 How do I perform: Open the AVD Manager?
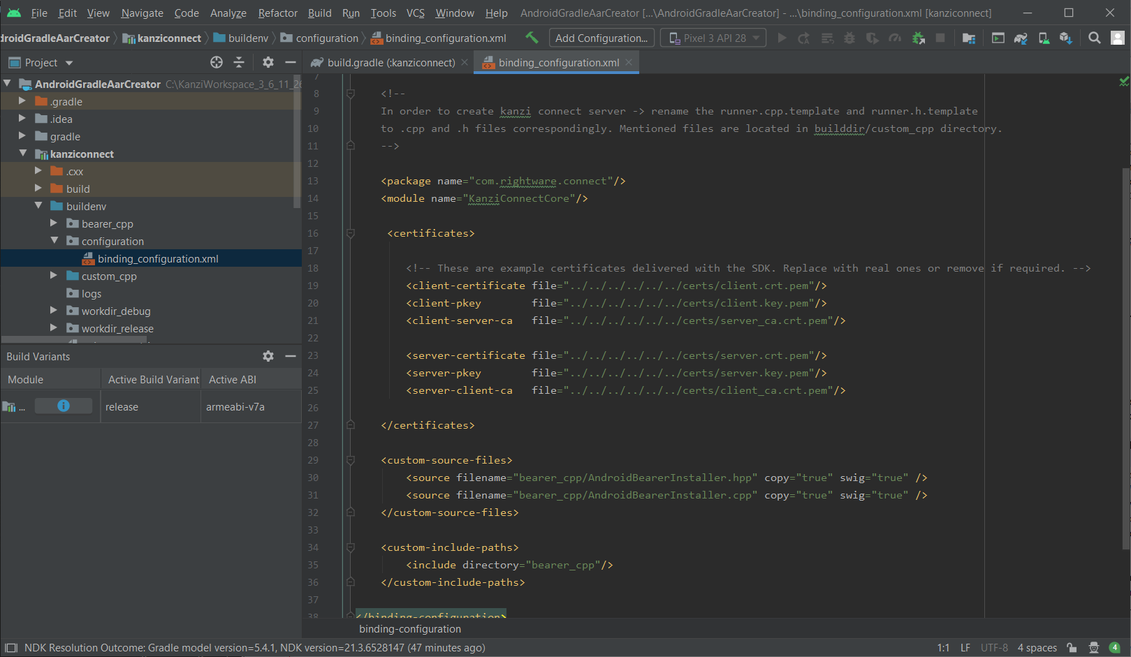1044,38
